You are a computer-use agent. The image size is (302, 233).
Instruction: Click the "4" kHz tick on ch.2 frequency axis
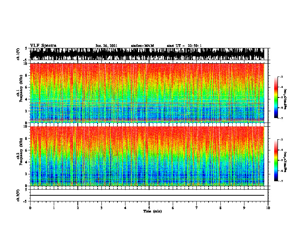(x=27, y=162)
